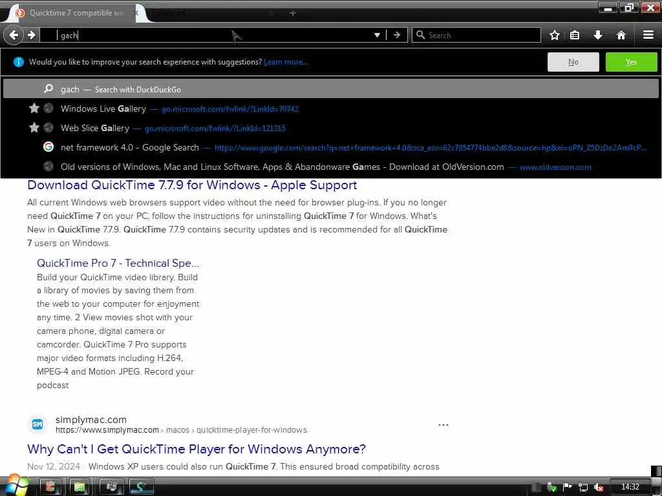
Task: Open the Downloads arrow icon
Action: click(x=598, y=35)
